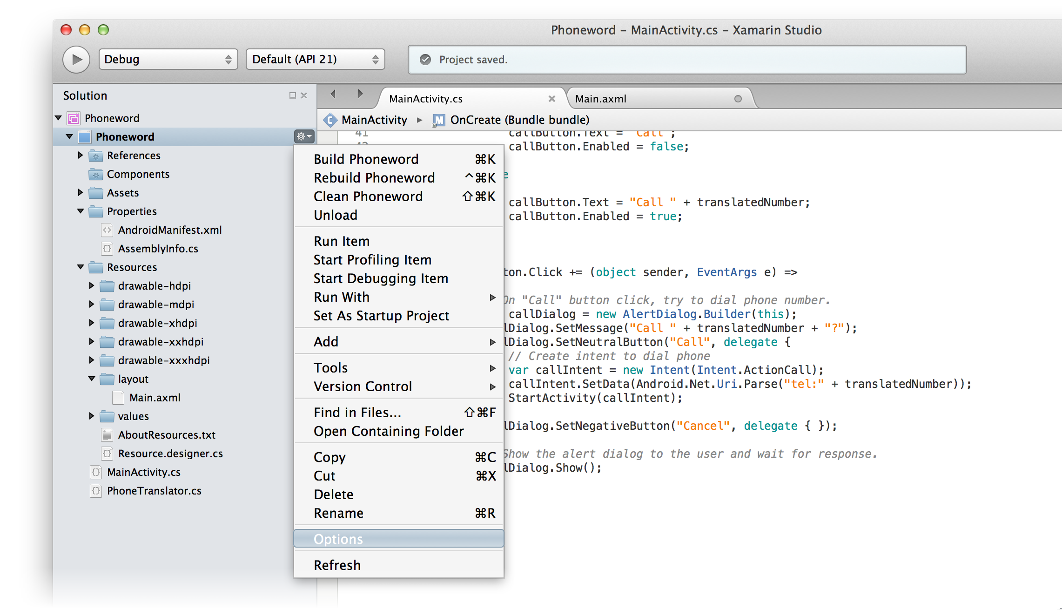Click the Solution pad auto-hide square icon
The height and width of the screenshot is (610, 1062).
click(292, 95)
